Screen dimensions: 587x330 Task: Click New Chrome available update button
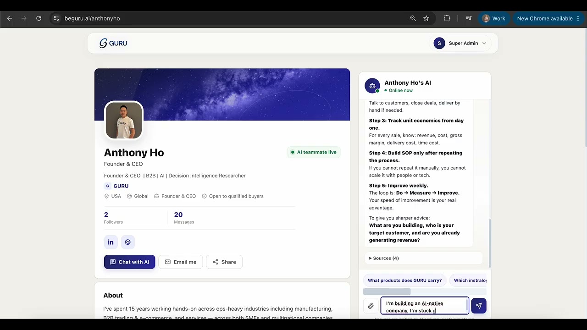tap(545, 18)
